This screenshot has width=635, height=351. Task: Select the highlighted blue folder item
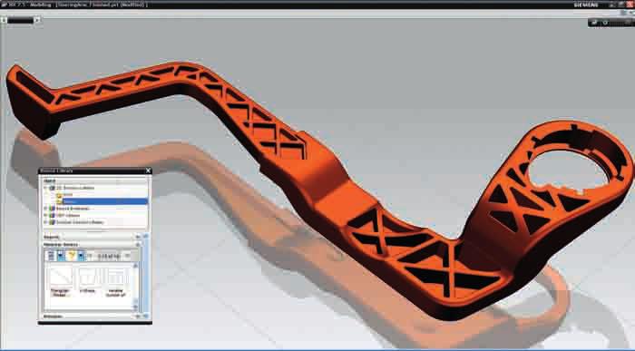coord(104,201)
